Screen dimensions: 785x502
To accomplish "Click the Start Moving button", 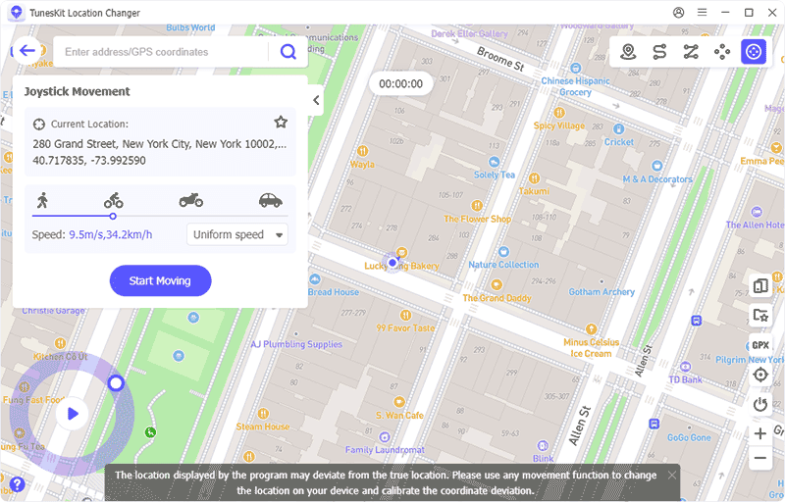I will coord(160,280).
